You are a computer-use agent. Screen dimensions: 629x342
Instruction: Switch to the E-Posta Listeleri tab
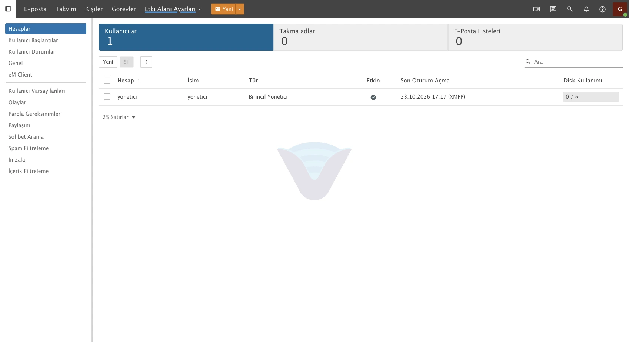coord(535,37)
